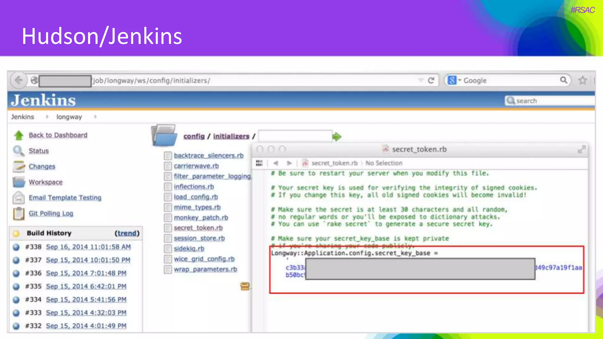Screen dimensions: 603x339
Task: Click the browser back arrow button
Action: point(19,80)
